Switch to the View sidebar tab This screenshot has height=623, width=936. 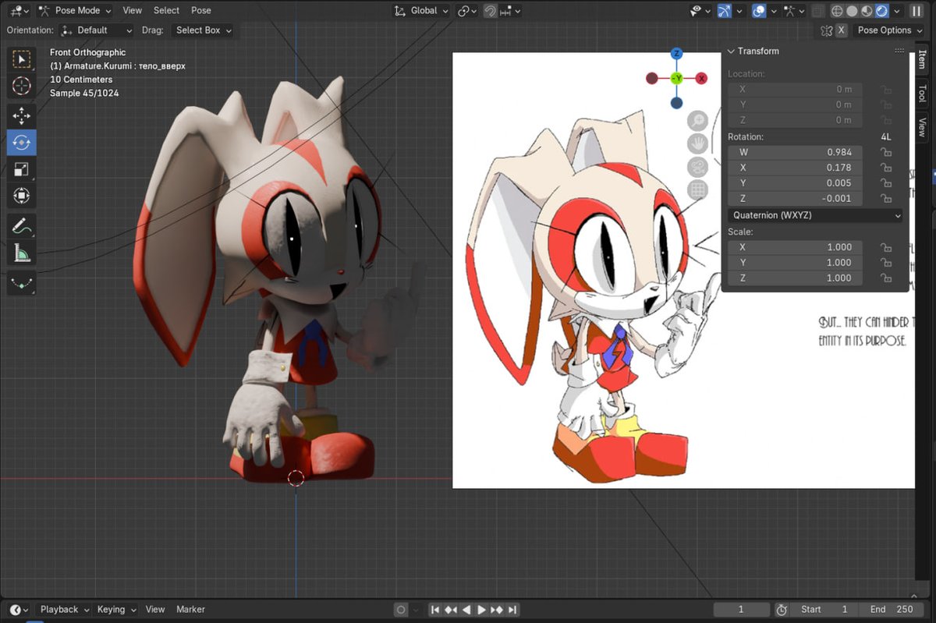pyautogui.click(x=922, y=126)
